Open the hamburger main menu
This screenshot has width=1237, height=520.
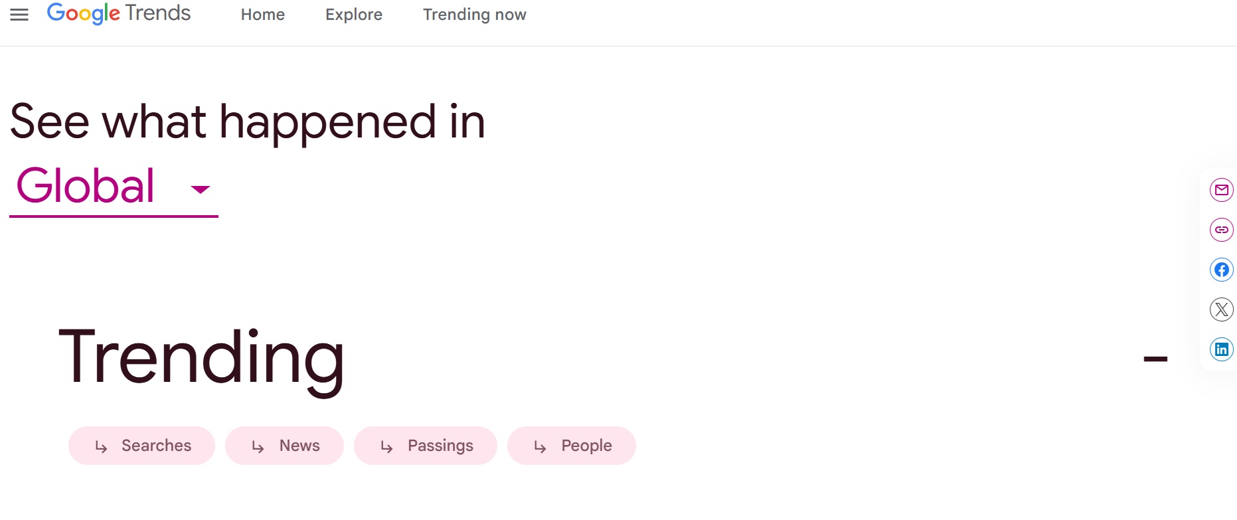click(x=19, y=15)
